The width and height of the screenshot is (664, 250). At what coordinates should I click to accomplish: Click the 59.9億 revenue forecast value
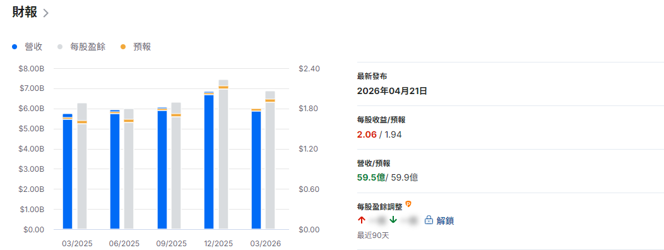404,177
